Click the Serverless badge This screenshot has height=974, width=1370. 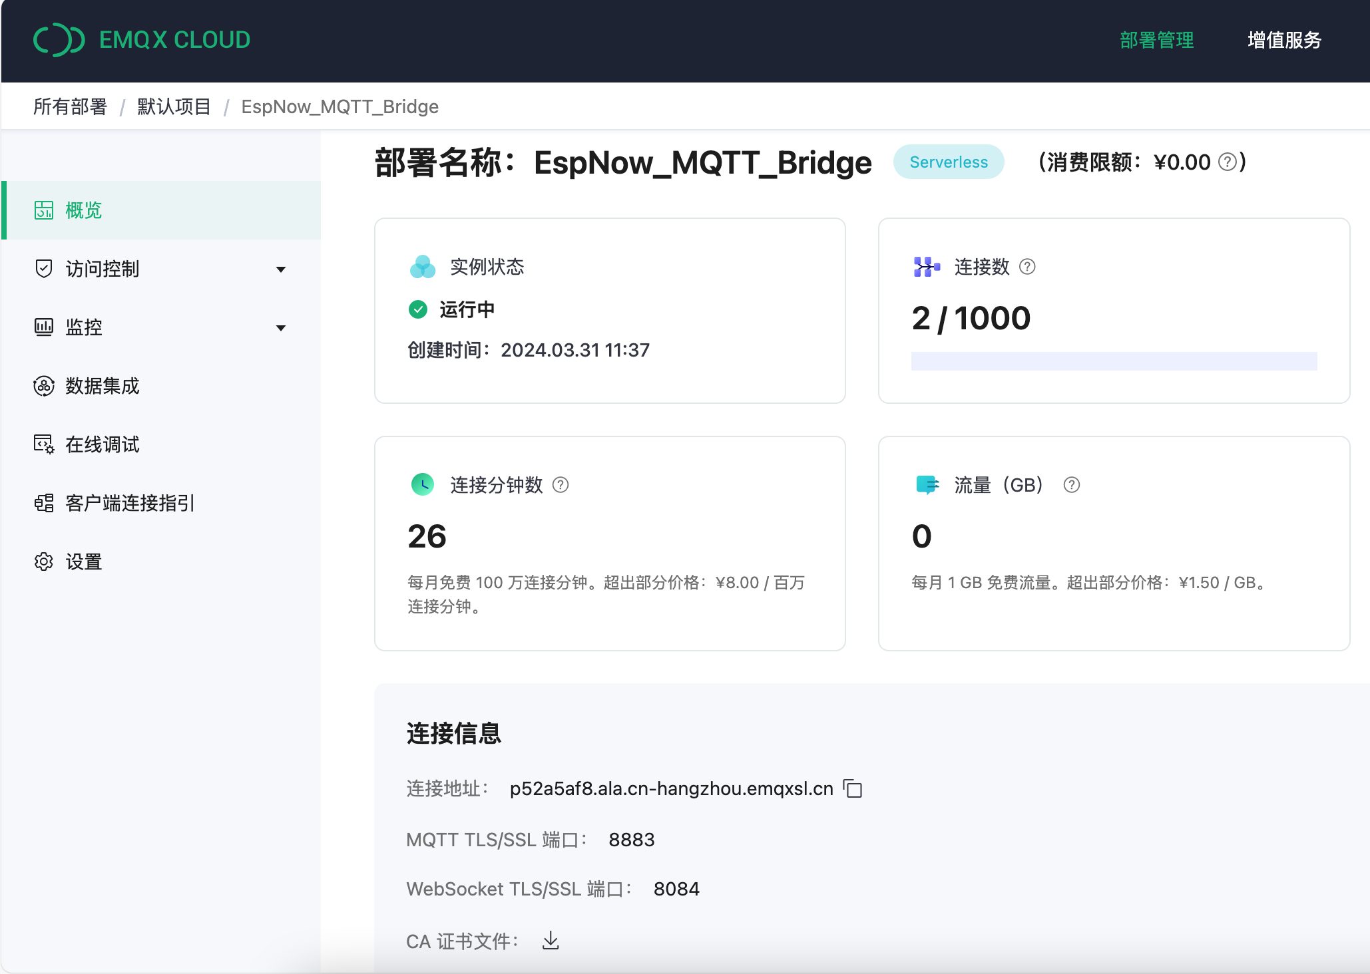[x=949, y=162]
